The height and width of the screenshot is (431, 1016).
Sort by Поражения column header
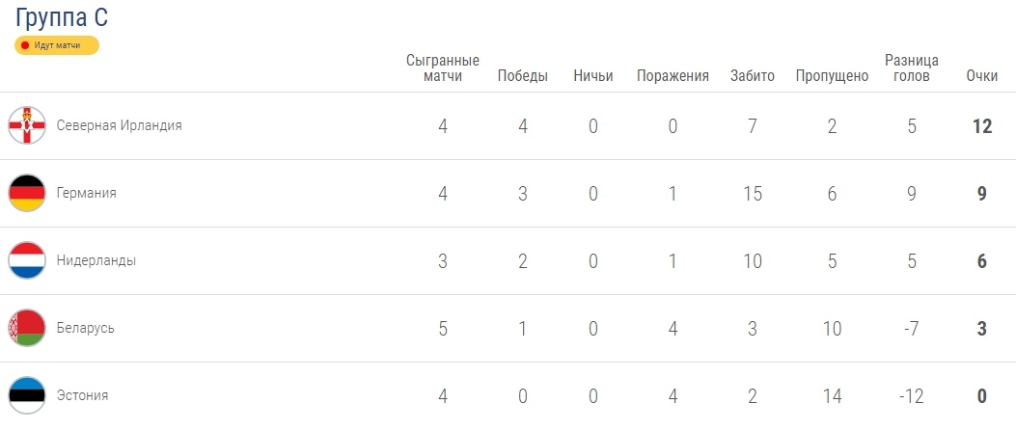673,76
